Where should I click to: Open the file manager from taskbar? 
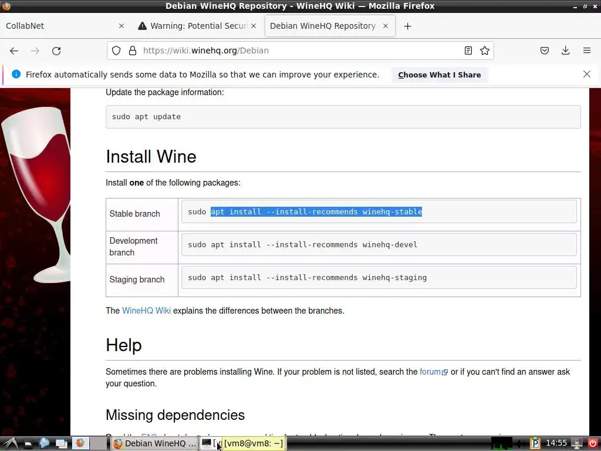[x=28, y=444]
